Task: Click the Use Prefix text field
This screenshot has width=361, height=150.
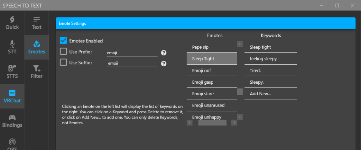Action: click(x=132, y=53)
